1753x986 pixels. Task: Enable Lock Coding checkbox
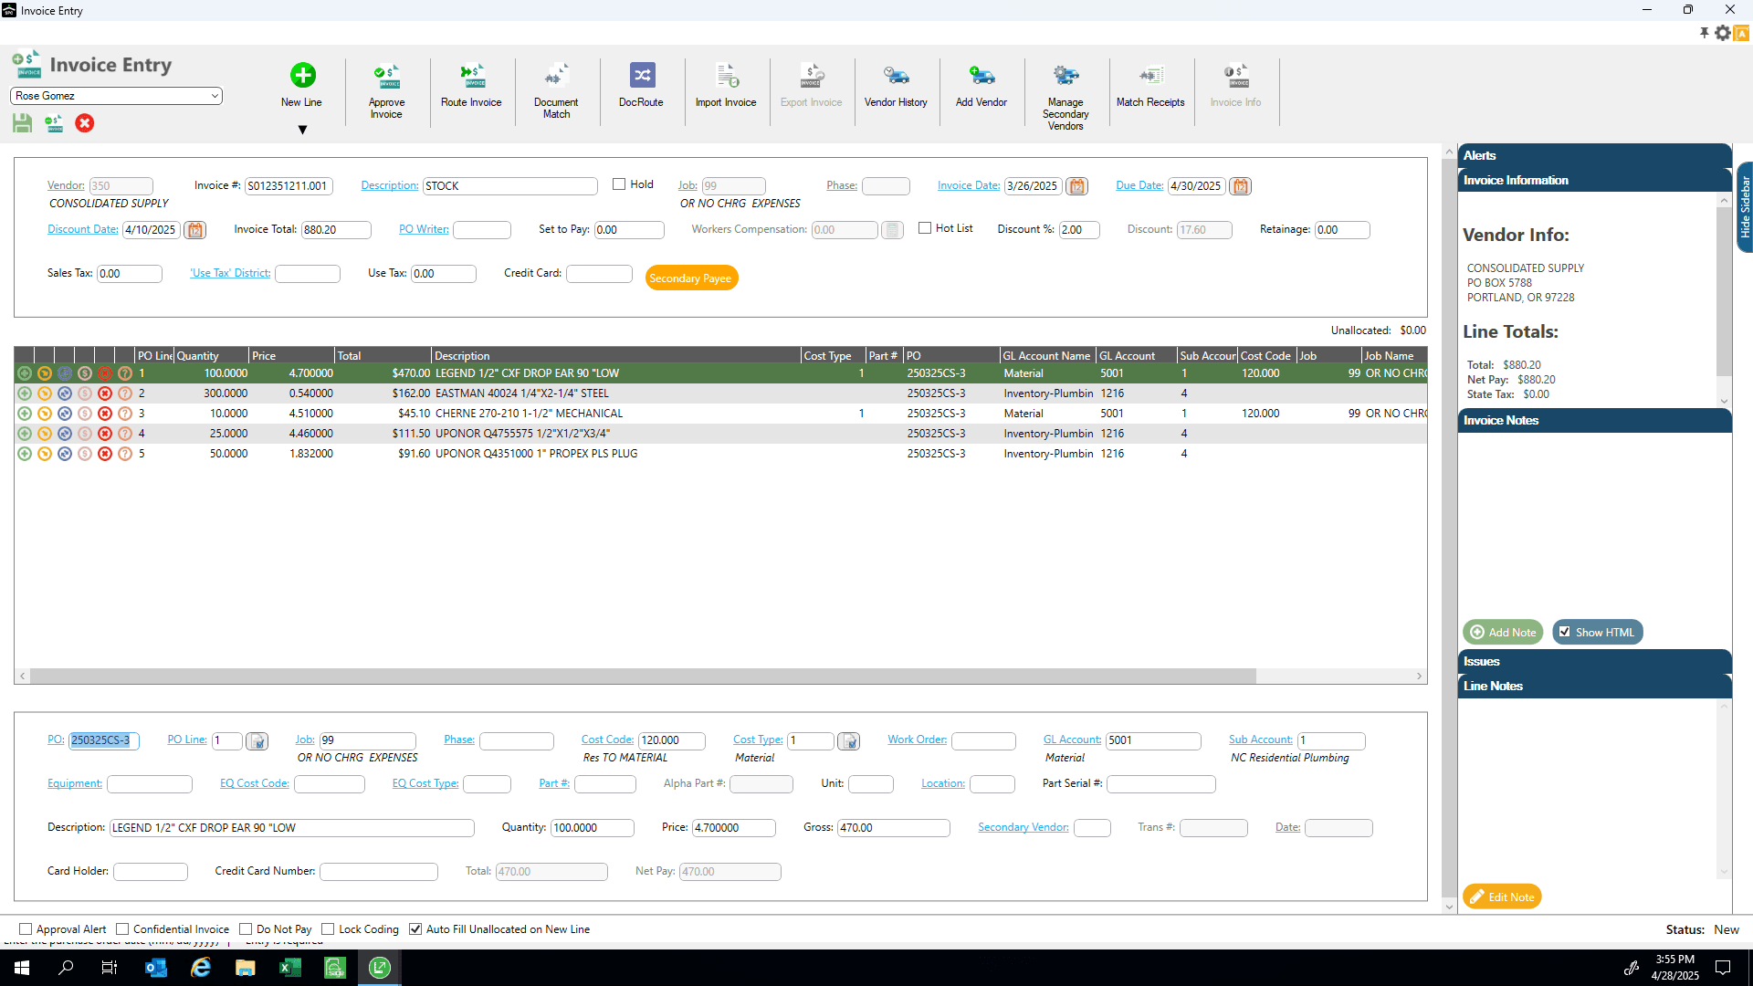(x=328, y=929)
